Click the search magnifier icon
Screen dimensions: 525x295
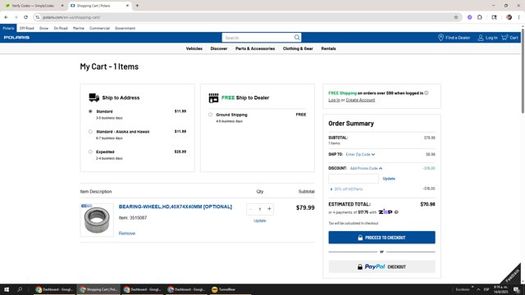click(x=297, y=38)
